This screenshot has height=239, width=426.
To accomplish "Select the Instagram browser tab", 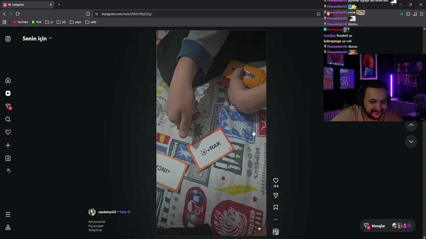I will pos(28,5).
